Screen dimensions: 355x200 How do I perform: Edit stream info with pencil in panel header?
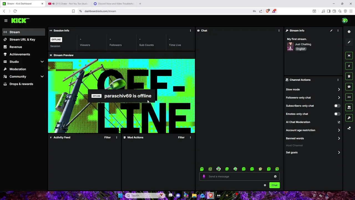pyautogui.click(x=331, y=31)
